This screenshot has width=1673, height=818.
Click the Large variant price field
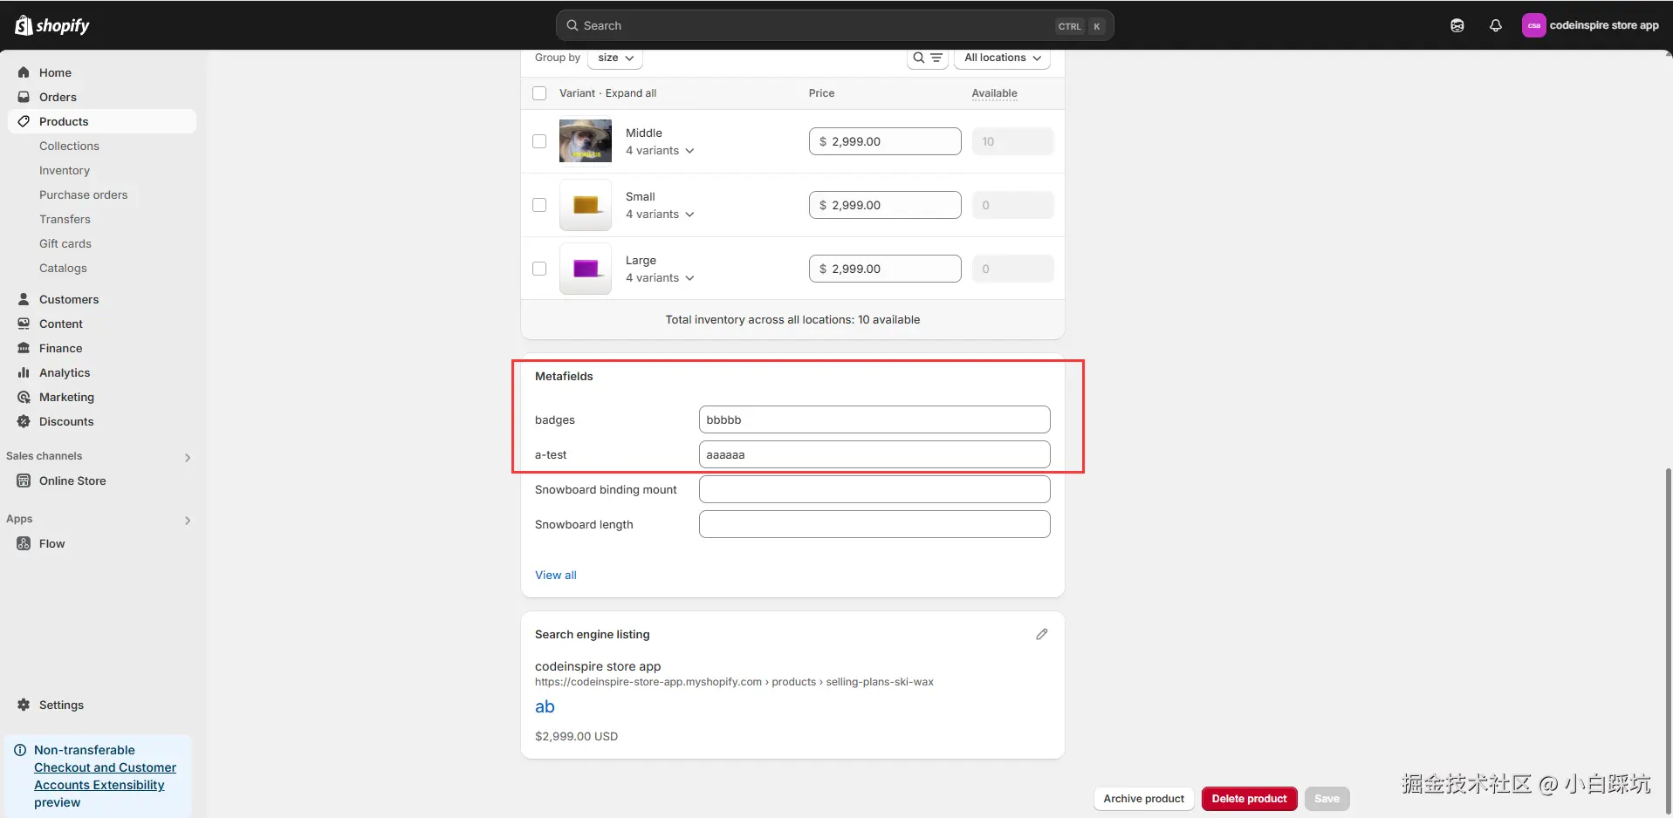[885, 269]
